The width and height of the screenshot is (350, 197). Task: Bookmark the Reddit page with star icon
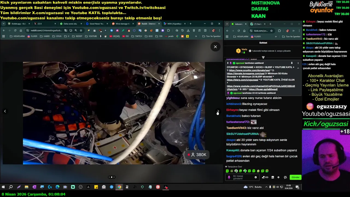[81, 30]
